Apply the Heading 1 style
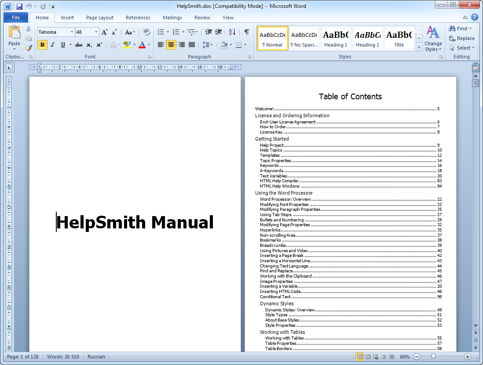 point(336,39)
